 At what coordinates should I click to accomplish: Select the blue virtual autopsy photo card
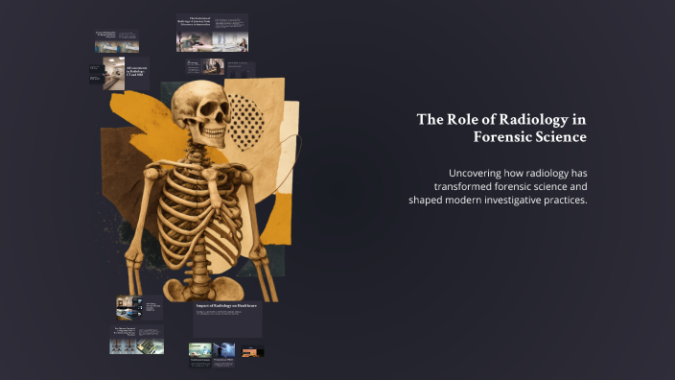[x=223, y=355]
